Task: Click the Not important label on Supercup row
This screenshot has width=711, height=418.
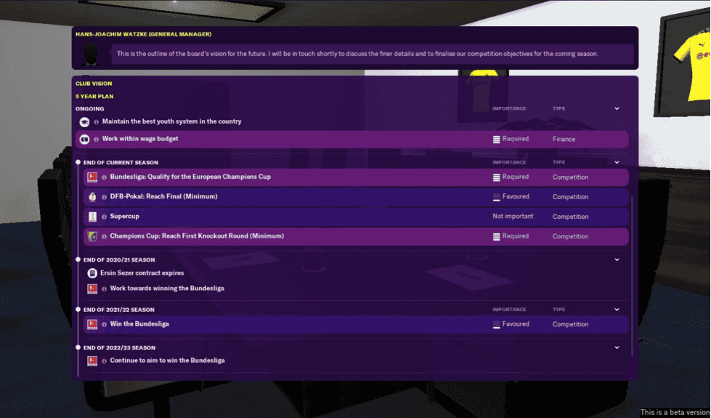Action: click(x=513, y=217)
